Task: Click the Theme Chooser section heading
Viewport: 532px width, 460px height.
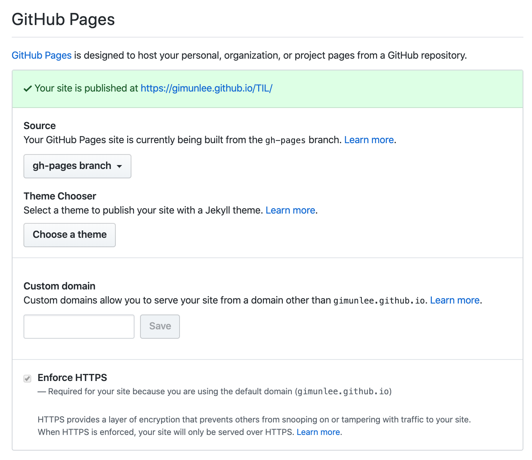Action: [x=60, y=196]
